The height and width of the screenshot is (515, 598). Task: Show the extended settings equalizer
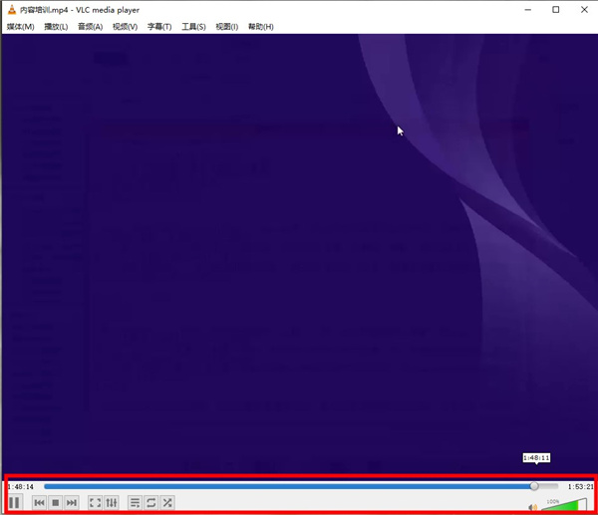pos(112,503)
